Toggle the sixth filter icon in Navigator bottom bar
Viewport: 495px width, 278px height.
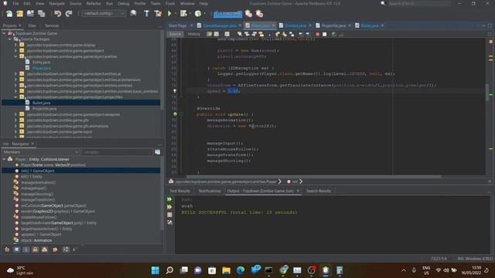55,249
